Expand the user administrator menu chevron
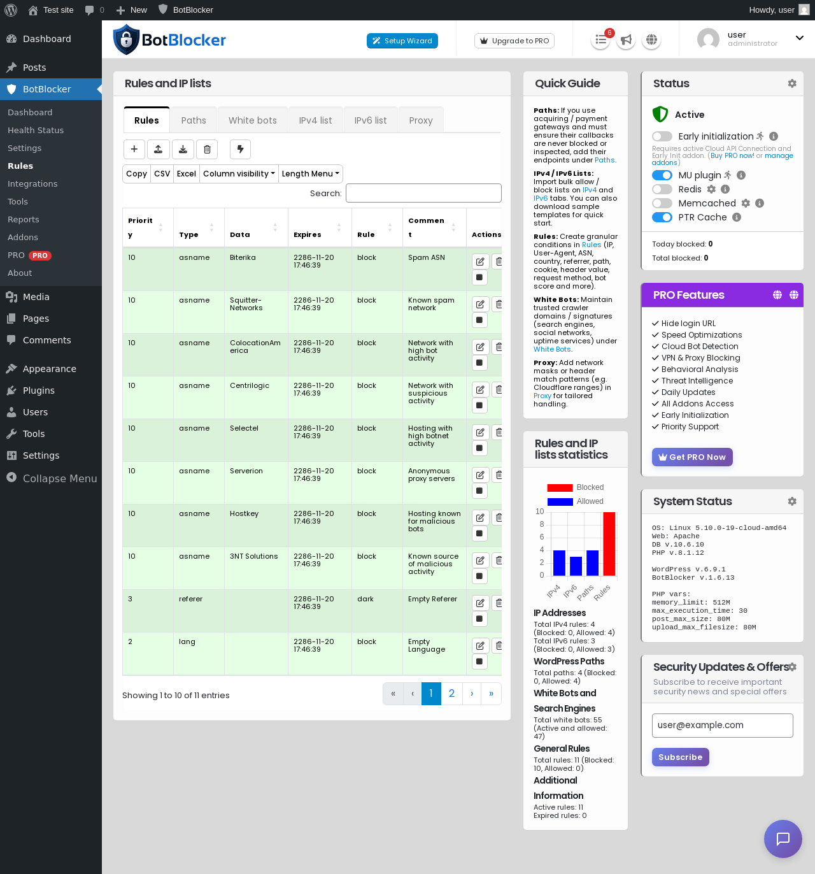Viewport: 815px width, 874px height. tap(800, 38)
